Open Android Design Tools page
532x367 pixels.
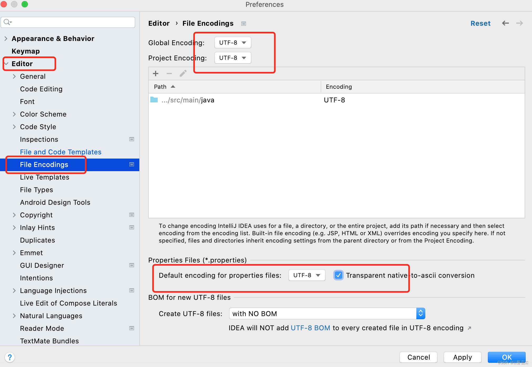(55, 202)
